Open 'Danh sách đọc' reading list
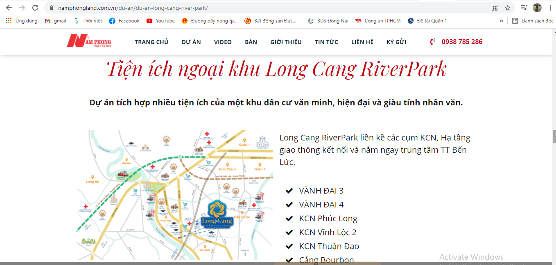The width and height of the screenshot is (556, 265). point(533,20)
